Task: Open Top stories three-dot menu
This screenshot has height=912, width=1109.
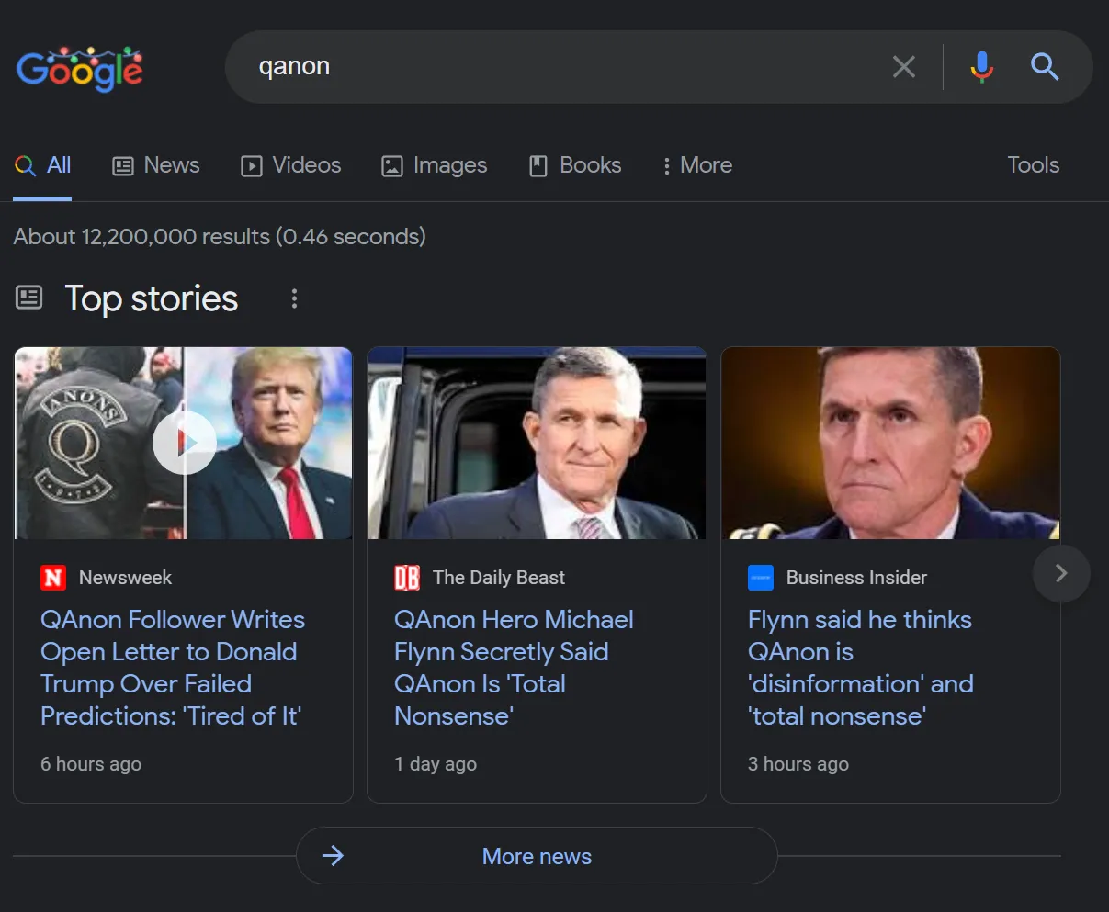Action: (x=294, y=298)
